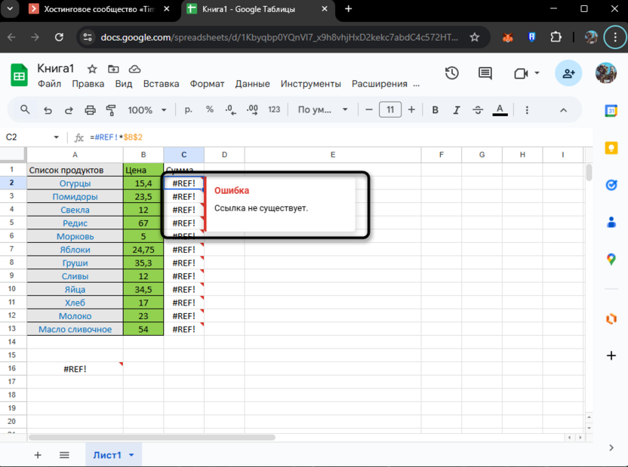Select the #REF! cell in row 16
Image resolution: width=628 pixels, height=467 pixels.
[x=75, y=369]
